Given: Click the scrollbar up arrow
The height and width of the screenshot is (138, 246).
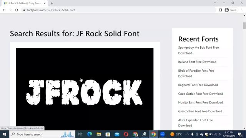Looking at the screenshot, I should coord(244,15).
